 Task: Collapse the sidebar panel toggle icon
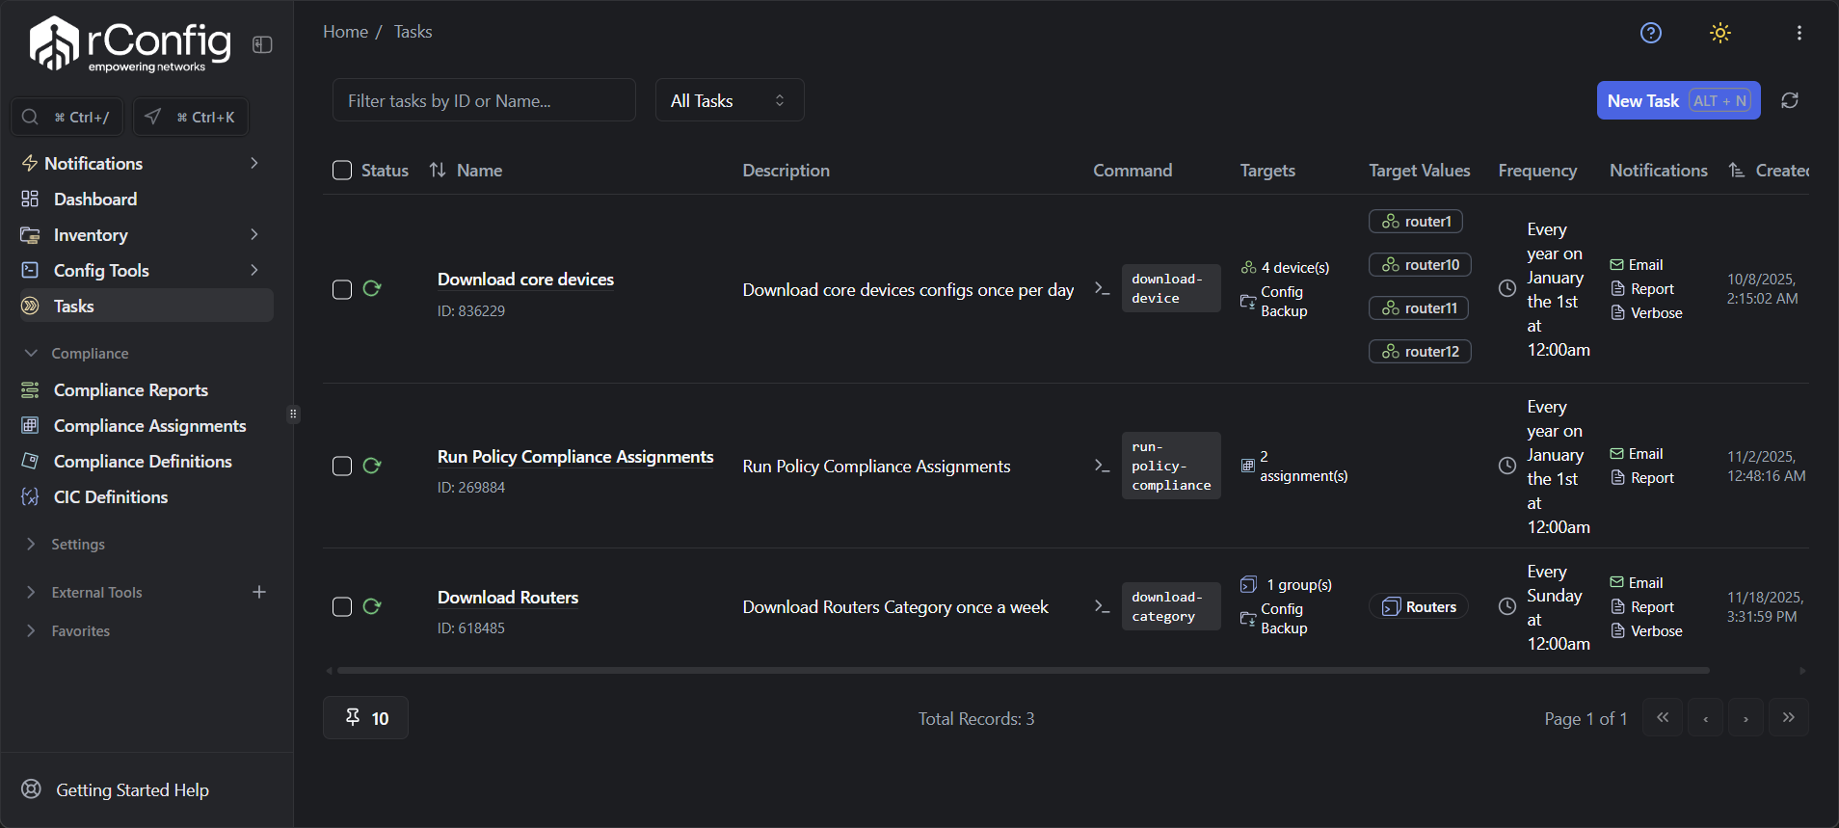(x=262, y=44)
